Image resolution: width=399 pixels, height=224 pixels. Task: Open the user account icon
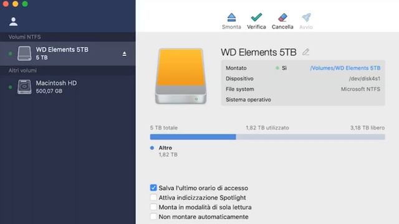click(x=13, y=22)
